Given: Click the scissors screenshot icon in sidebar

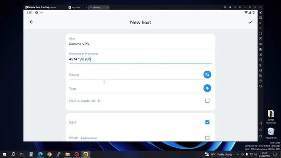Looking at the screenshot, I should 261,54.
